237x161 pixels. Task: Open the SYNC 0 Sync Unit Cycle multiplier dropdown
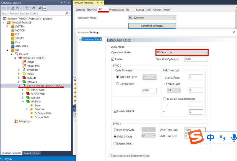click(149, 77)
